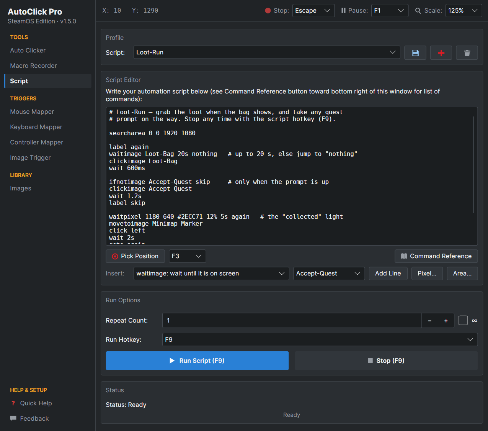The height and width of the screenshot is (431, 488).
Task: Decrease repeat count with minus button
Action: 430,321
